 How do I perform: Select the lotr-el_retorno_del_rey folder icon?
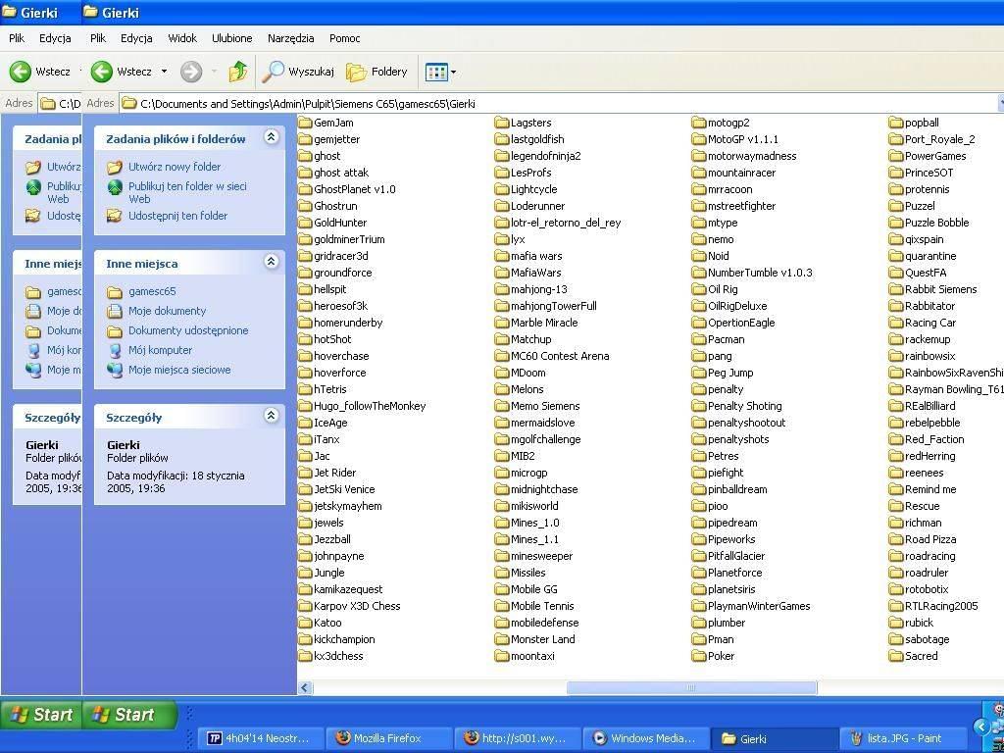[x=501, y=223]
